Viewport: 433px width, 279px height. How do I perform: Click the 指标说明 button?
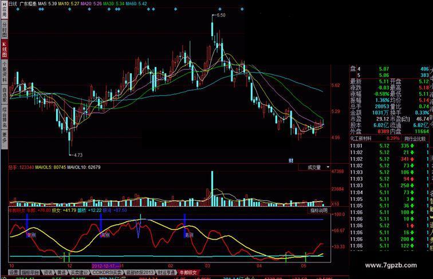pos(318,210)
